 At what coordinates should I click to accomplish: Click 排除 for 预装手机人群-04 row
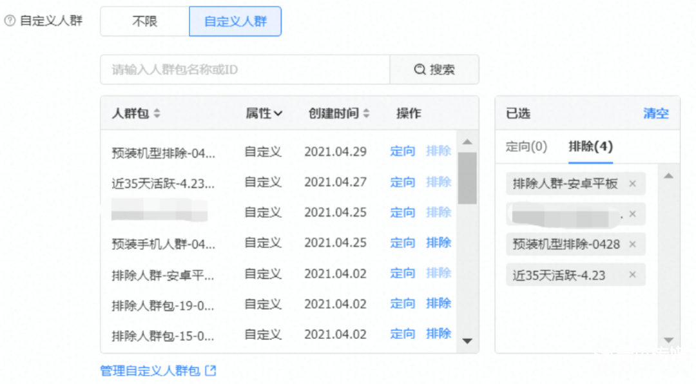[x=438, y=243]
